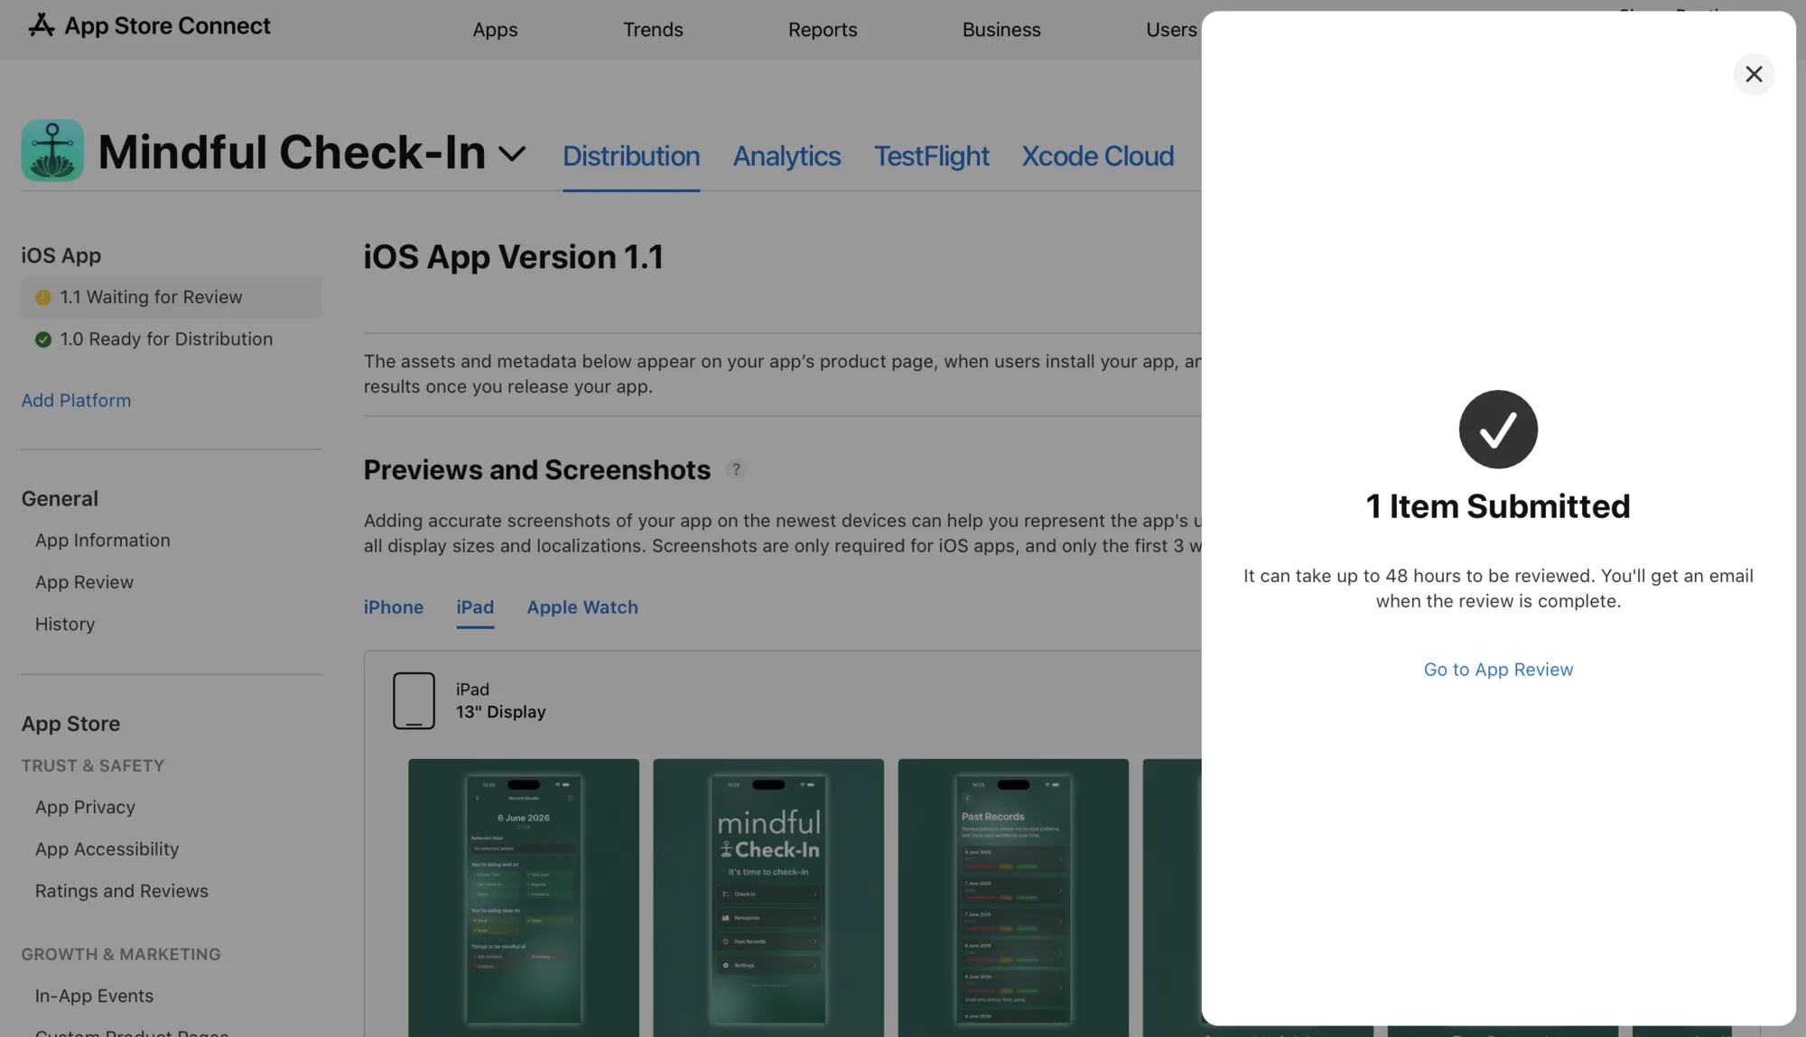Switch to the TestFlight tab
The image size is (1806, 1037).
(x=931, y=156)
